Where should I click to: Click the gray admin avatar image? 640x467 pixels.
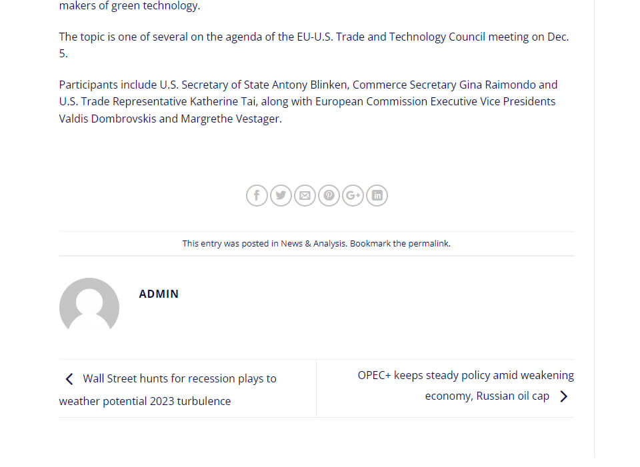coord(89,306)
